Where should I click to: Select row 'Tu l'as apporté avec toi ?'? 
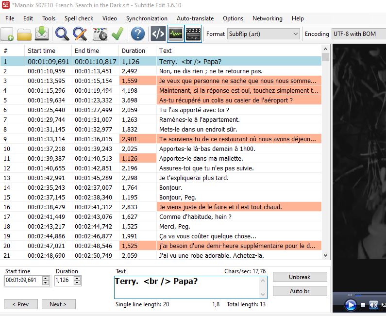(161, 110)
